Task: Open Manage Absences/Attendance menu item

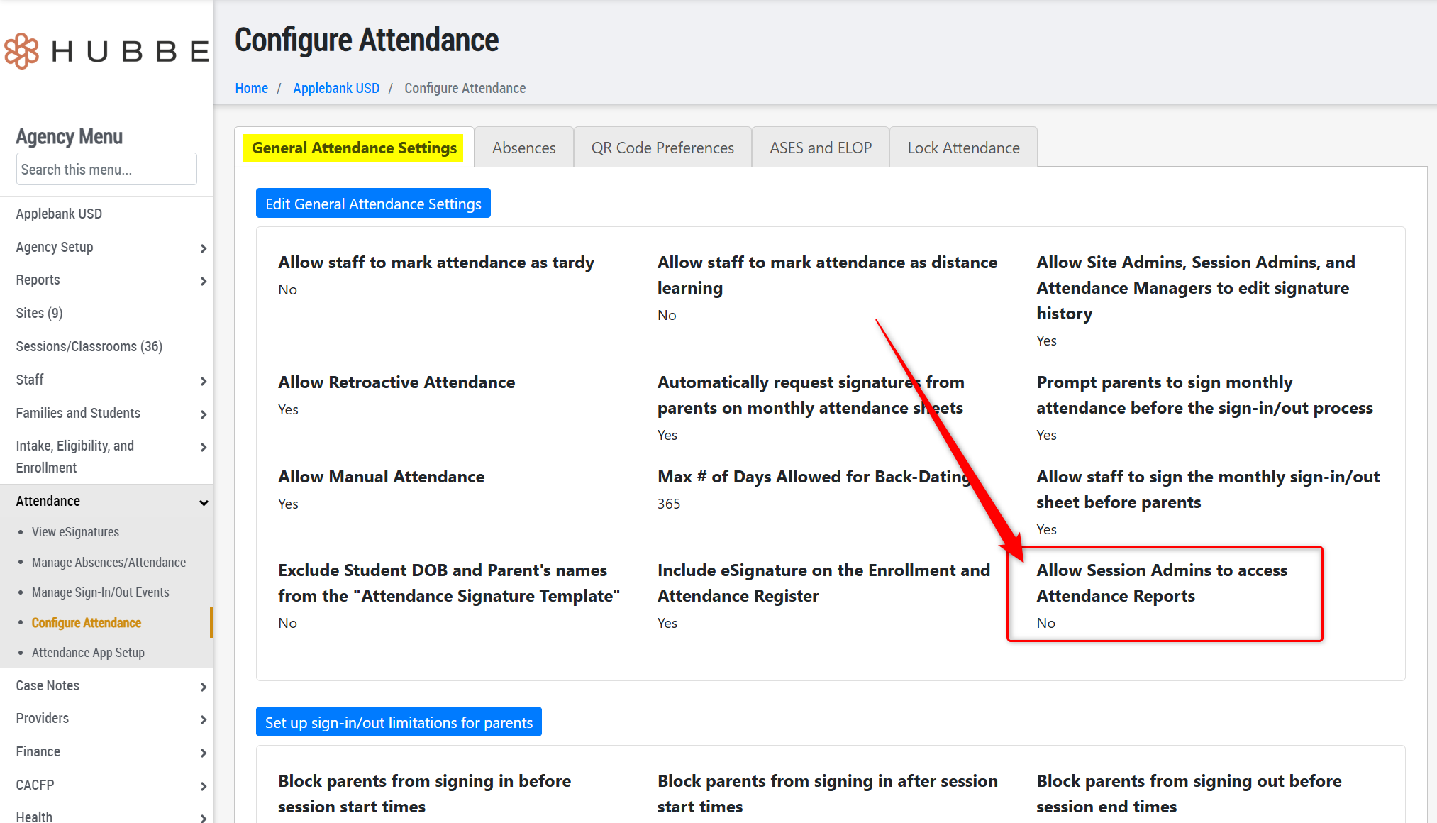Action: (x=109, y=563)
